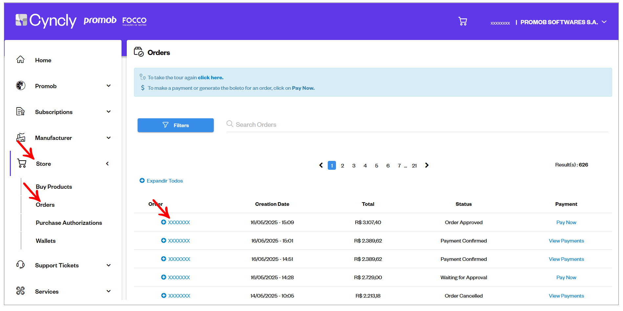View Payments for the 16/05/2025 - 14:51 order
This screenshot has width=623, height=311.
coord(566,259)
